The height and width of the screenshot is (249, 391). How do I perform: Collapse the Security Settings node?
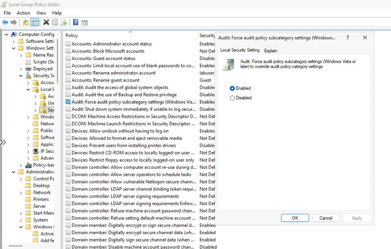tap(21, 76)
